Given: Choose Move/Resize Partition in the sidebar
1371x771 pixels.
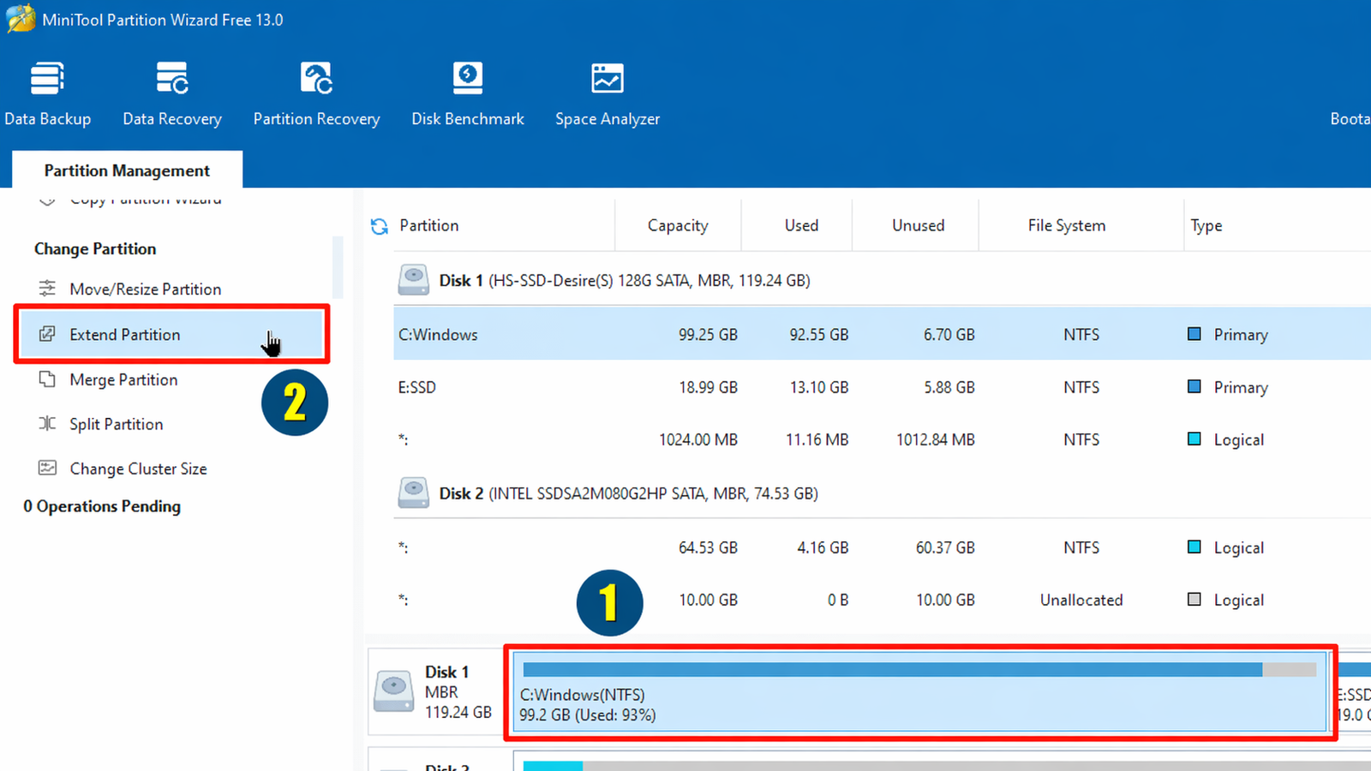Looking at the screenshot, I should [x=146, y=290].
